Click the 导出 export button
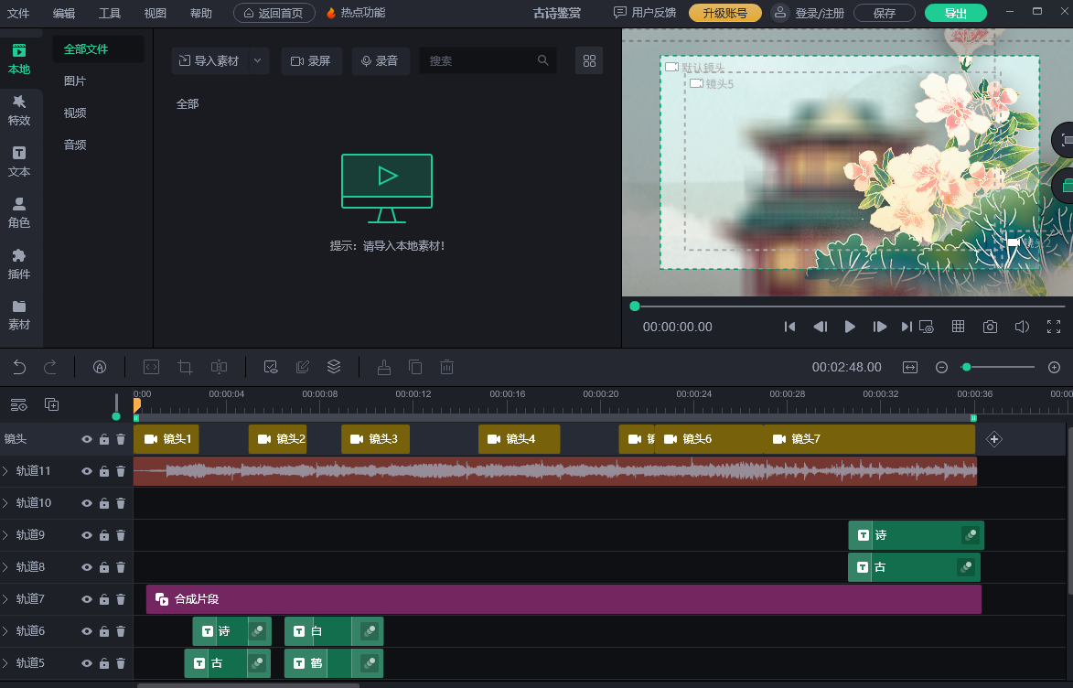This screenshot has width=1073, height=688. point(955,13)
